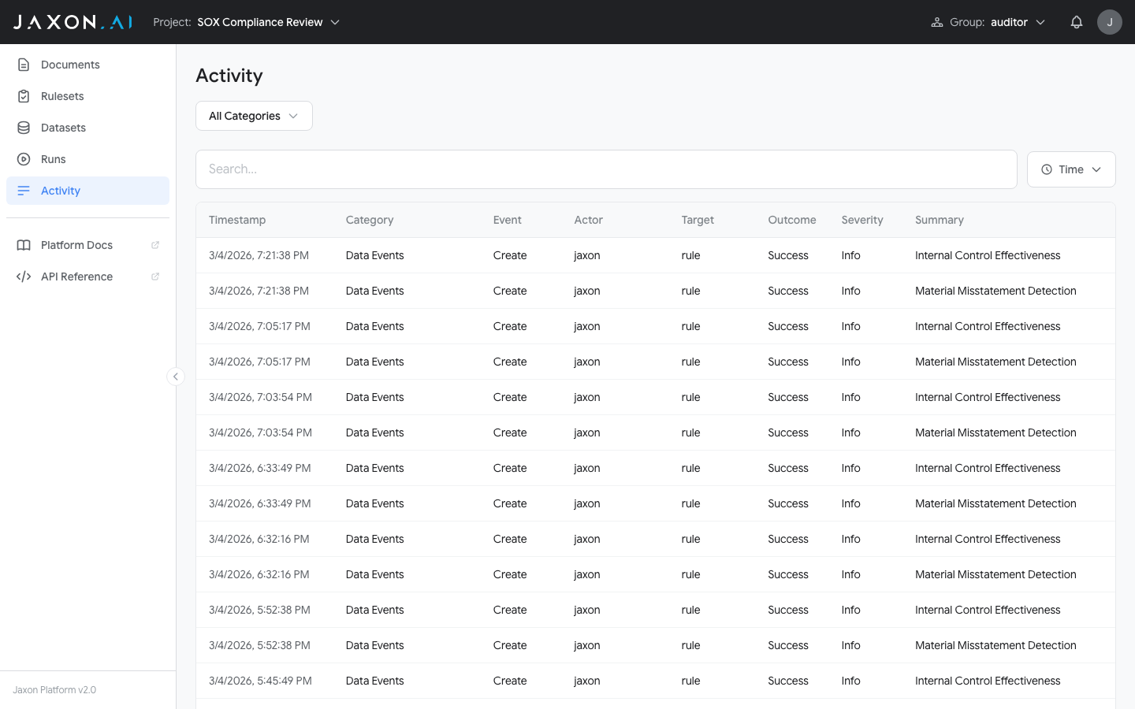Sort the table by the Timestamp column

tap(236, 220)
